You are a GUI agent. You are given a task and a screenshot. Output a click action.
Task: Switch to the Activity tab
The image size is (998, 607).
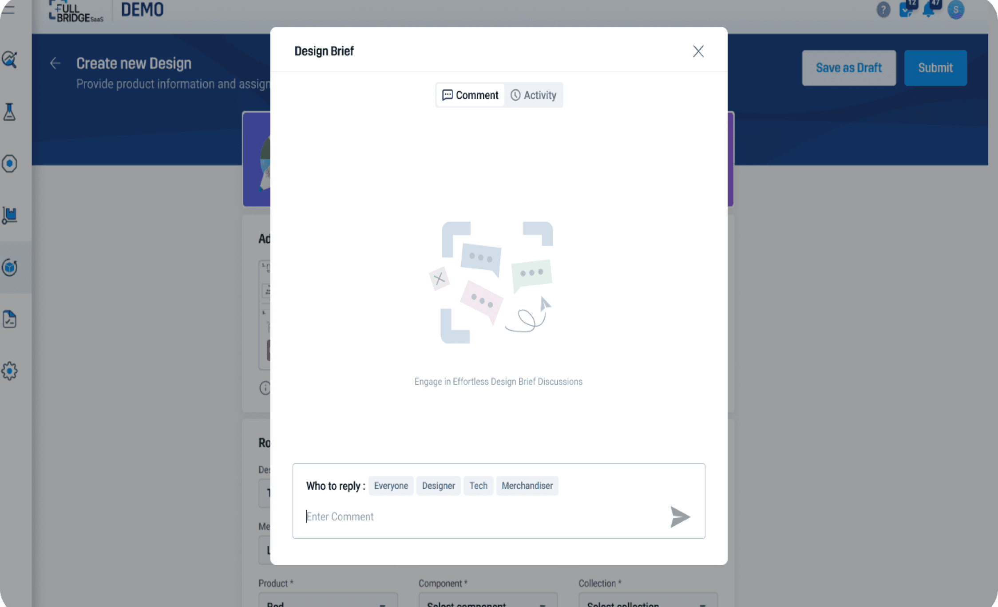pos(533,95)
